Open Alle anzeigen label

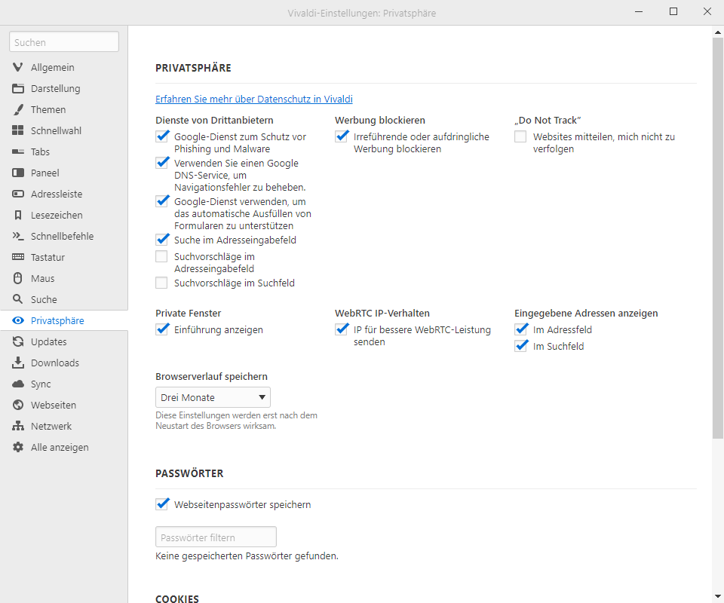[x=60, y=448]
